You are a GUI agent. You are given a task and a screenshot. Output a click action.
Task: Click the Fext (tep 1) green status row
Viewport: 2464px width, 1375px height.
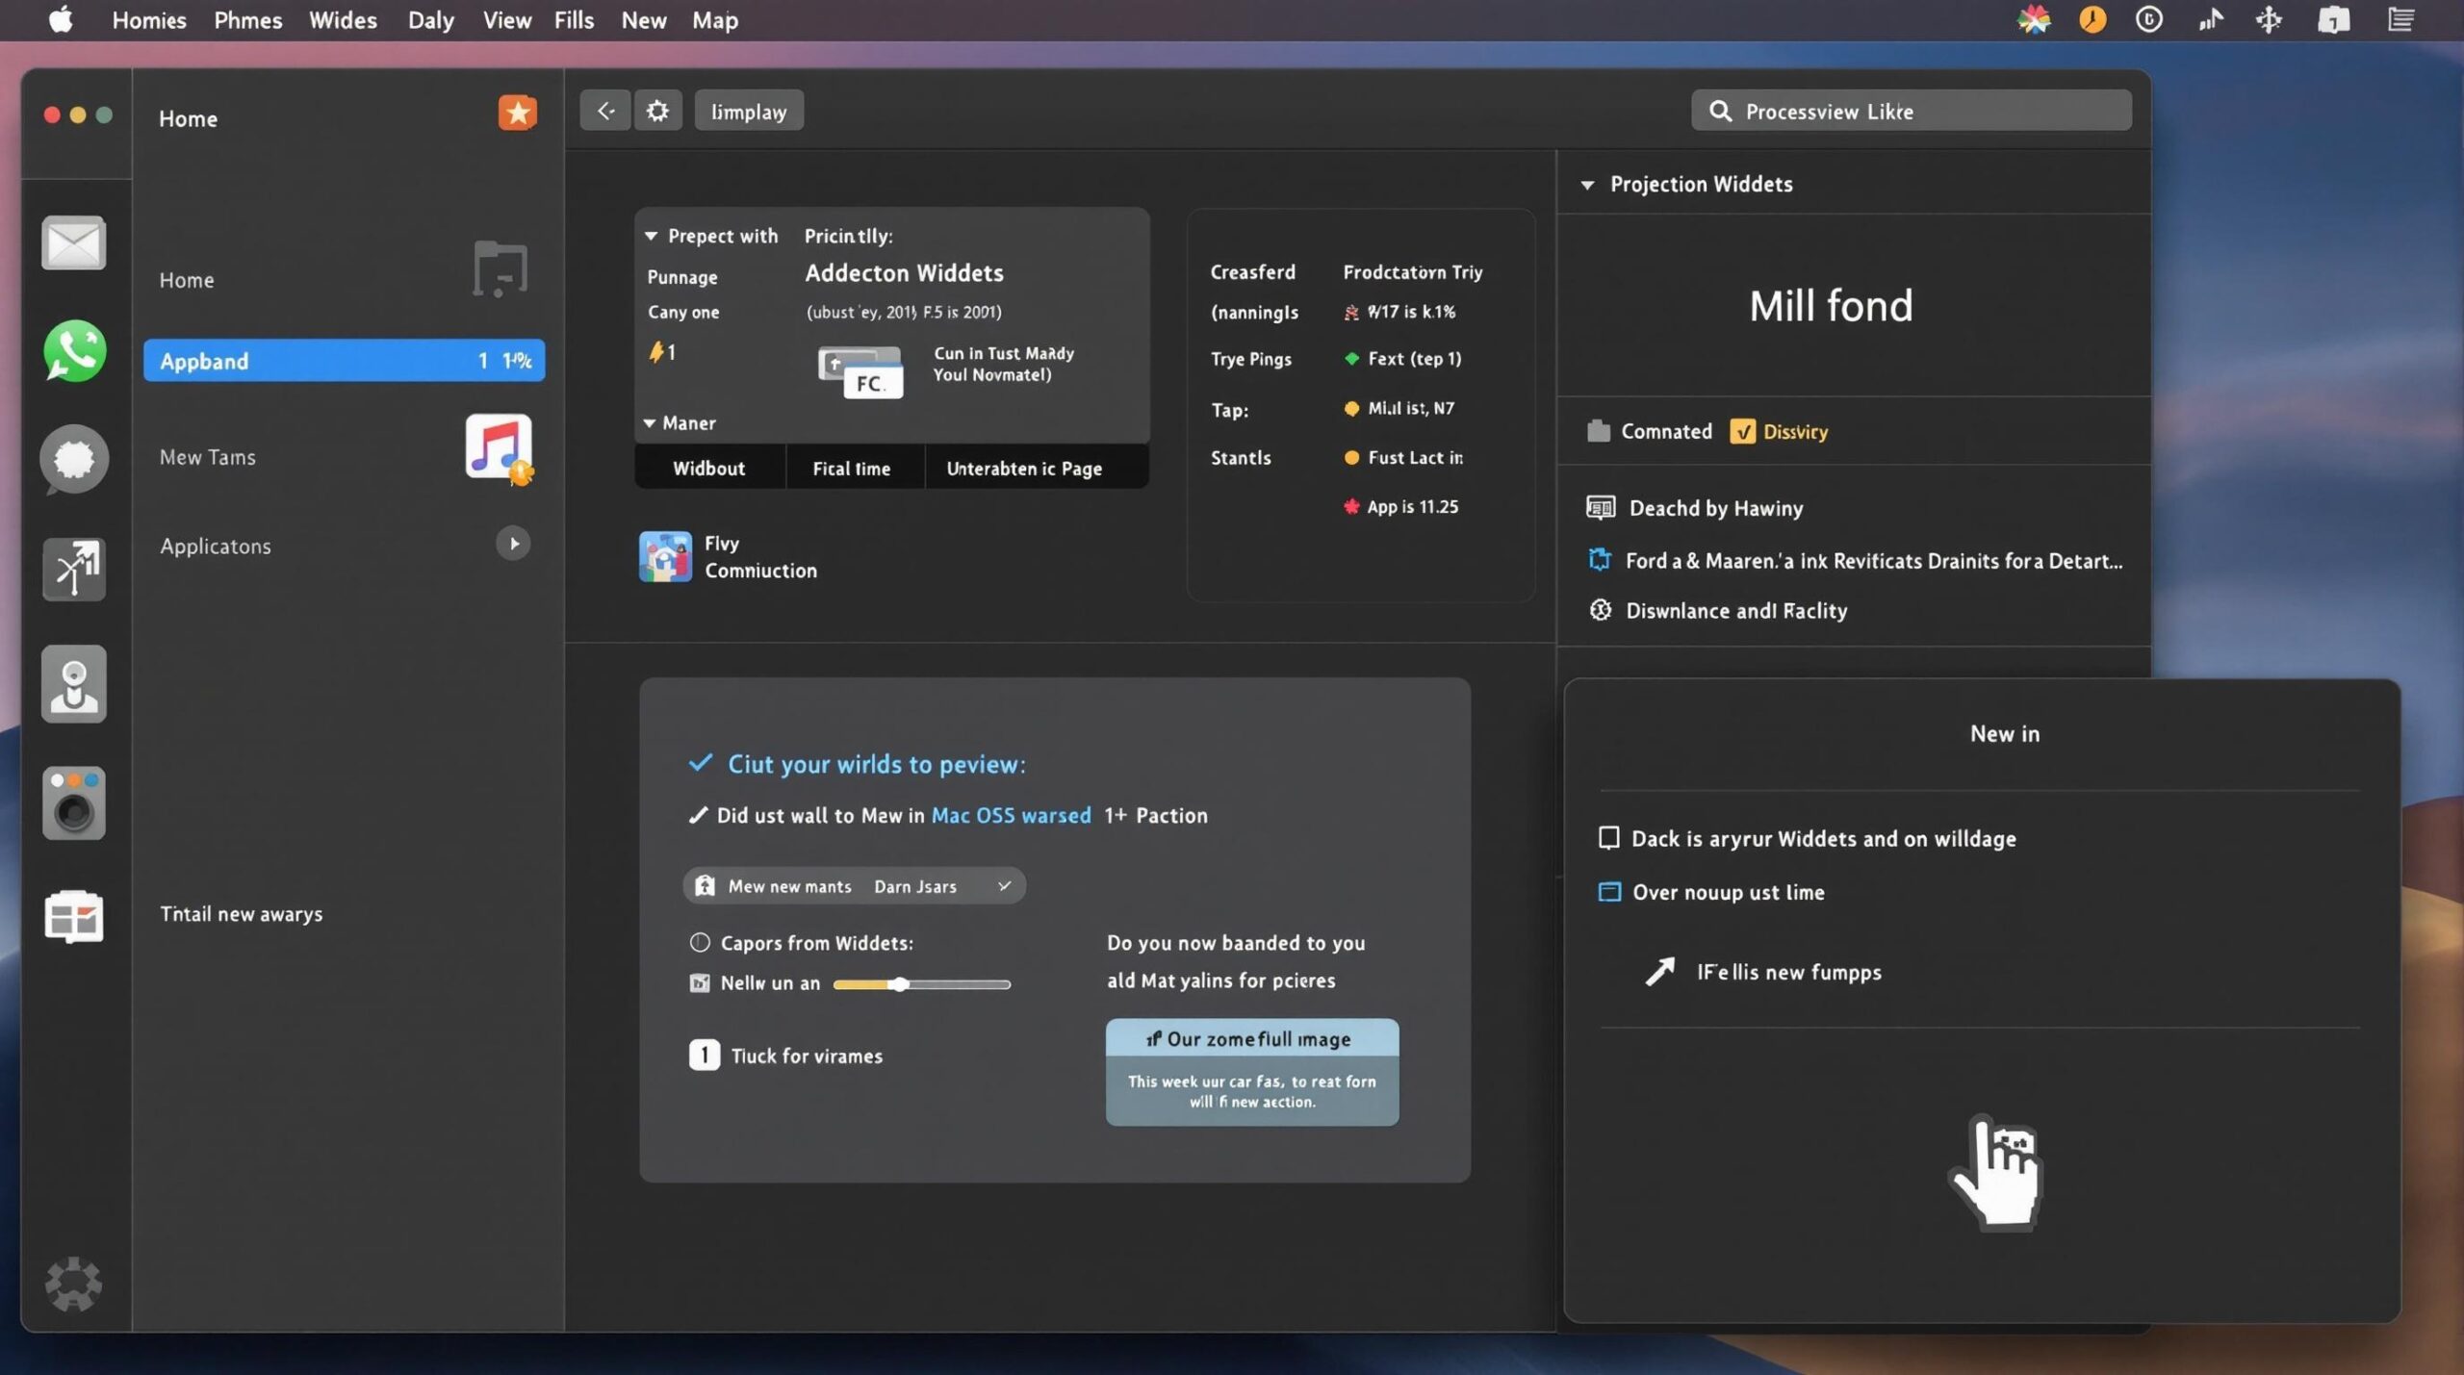(1403, 358)
